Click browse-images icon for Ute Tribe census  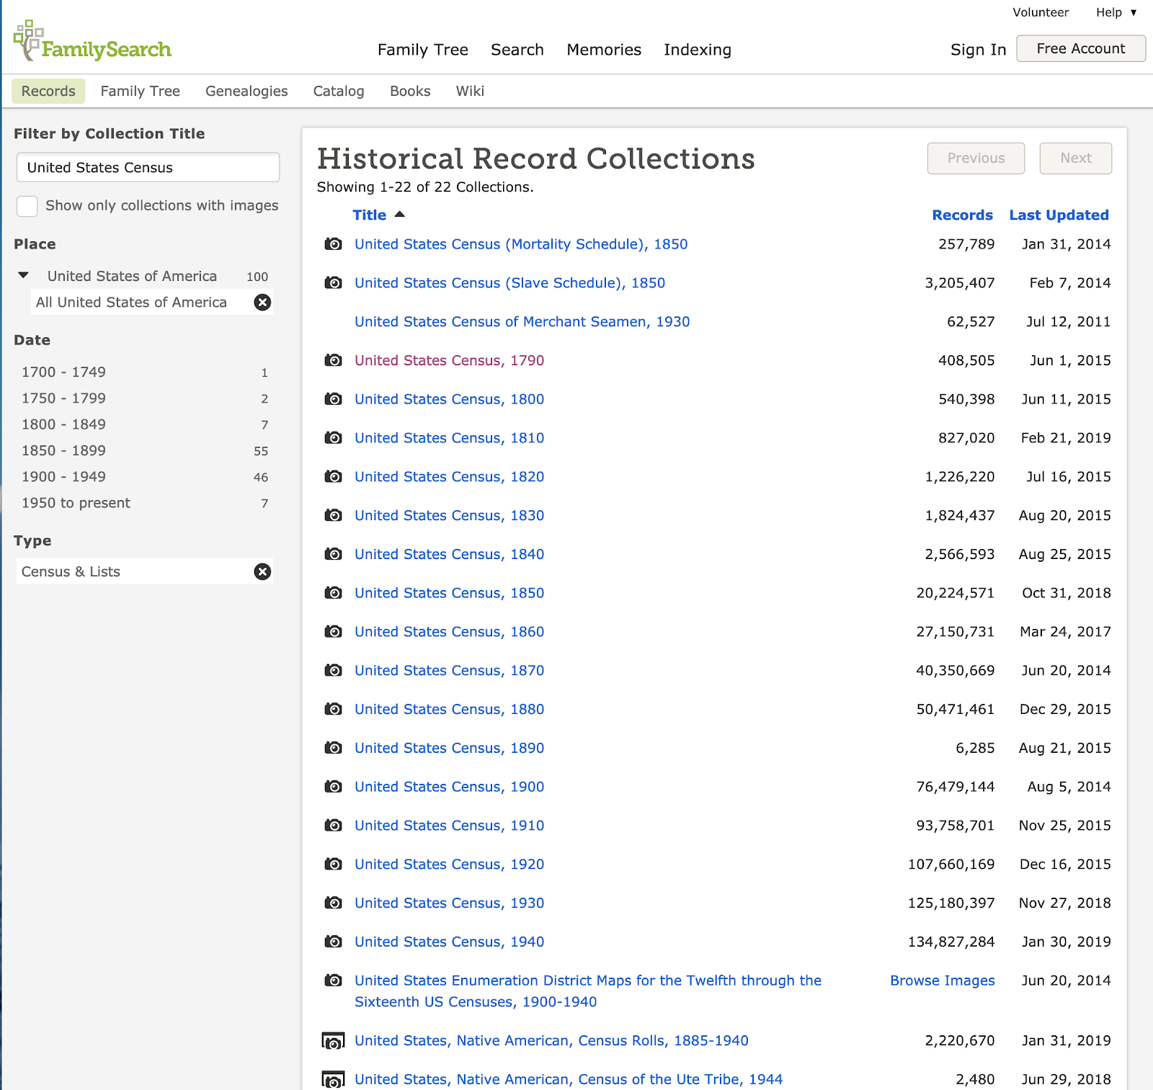pos(333,1080)
